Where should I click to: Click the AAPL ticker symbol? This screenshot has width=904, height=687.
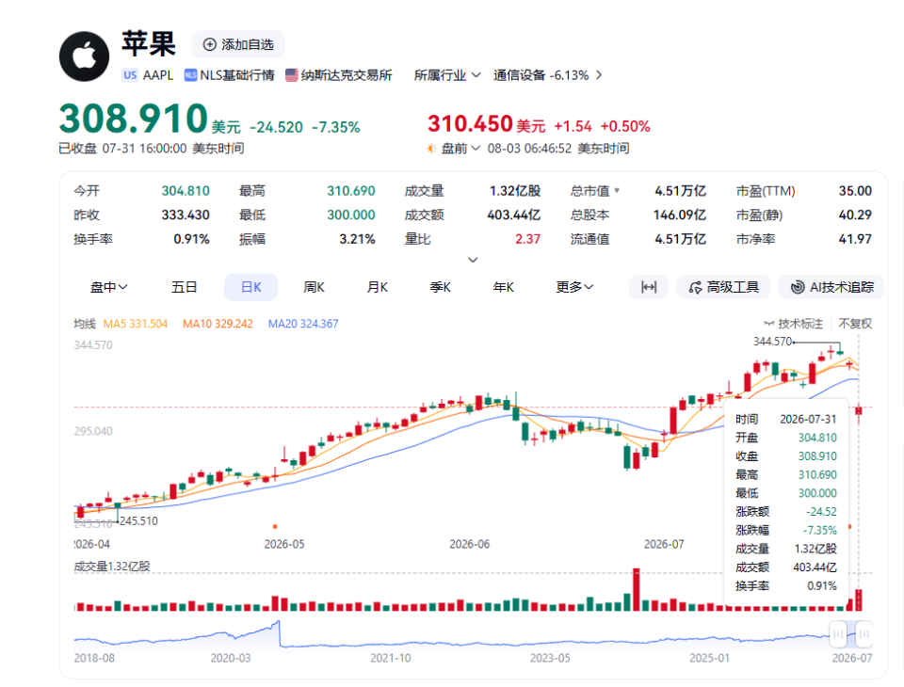click(158, 75)
